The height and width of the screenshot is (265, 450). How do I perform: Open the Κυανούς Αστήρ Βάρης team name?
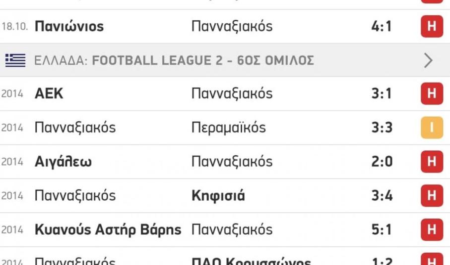108,230
